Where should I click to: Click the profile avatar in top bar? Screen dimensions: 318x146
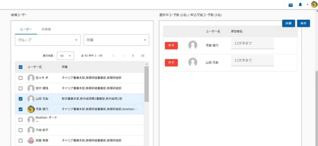(314, 5)
